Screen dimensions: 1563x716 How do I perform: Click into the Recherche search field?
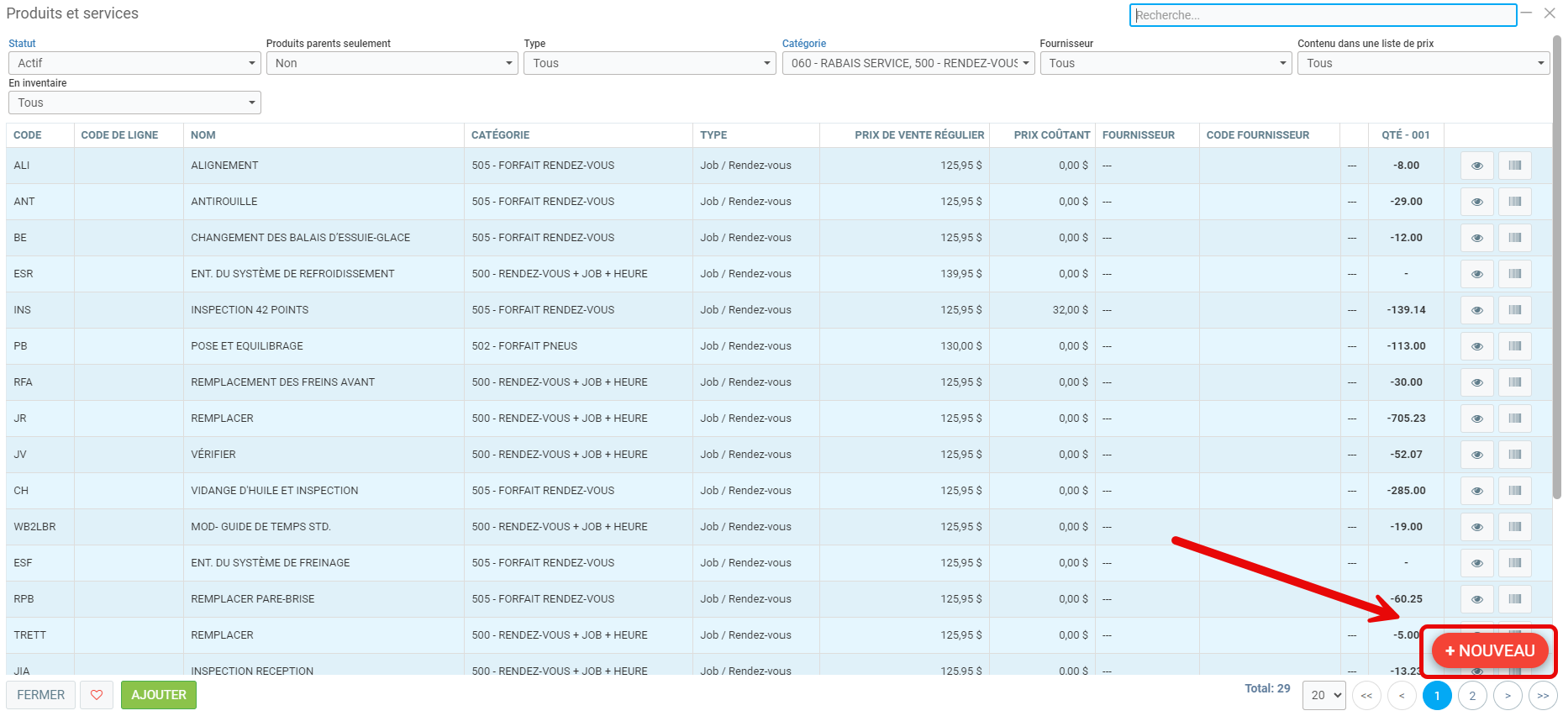pyautogui.click(x=1322, y=15)
